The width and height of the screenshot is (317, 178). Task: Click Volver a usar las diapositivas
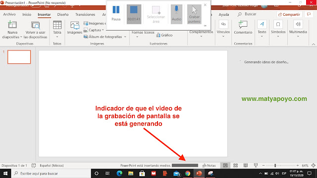point(35,30)
